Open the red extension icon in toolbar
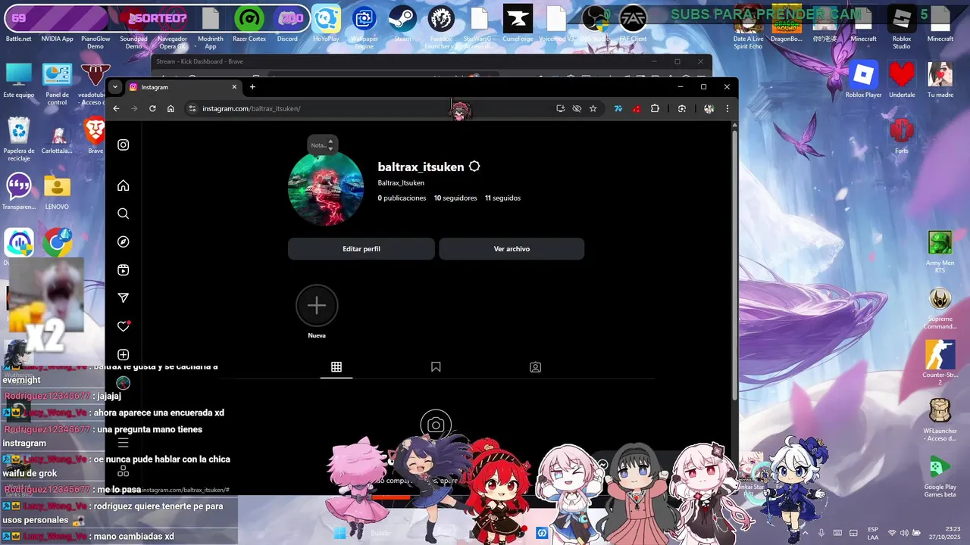This screenshot has height=545, width=970. [637, 108]
